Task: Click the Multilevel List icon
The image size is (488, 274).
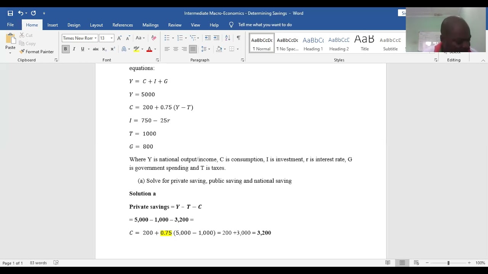Action: pyautogui.click(x=193, y=38)
